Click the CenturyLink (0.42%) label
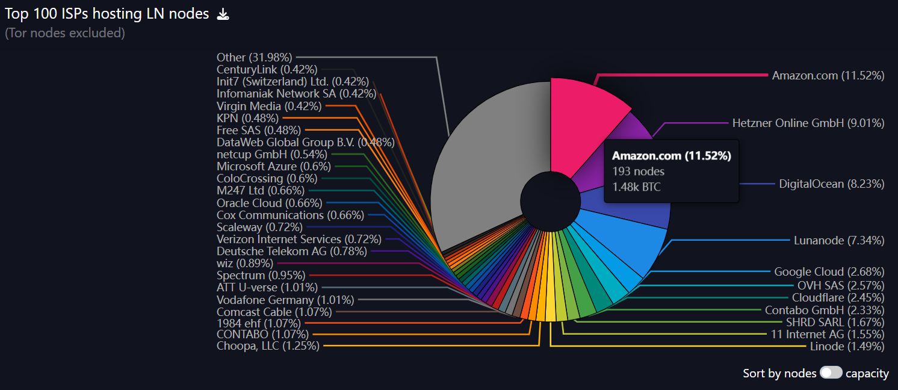This screenshot has width=898, height=390. pyautogui.click(x=267, y=69)
